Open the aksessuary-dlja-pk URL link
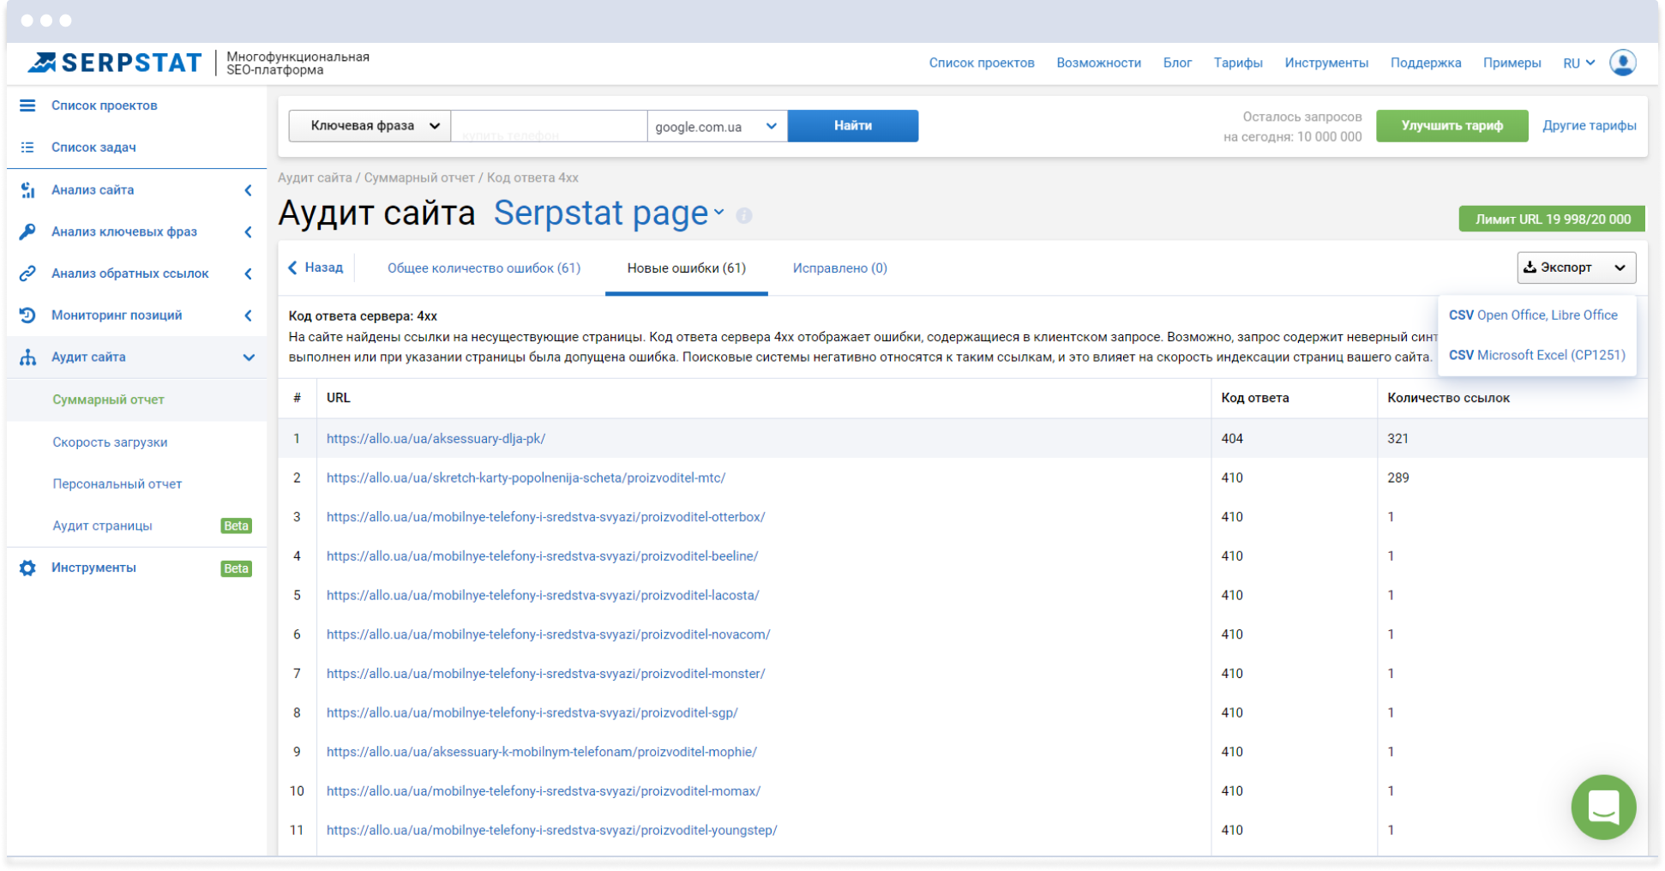The height and width of the screenshot is (871, 1665). pos(436,439)
